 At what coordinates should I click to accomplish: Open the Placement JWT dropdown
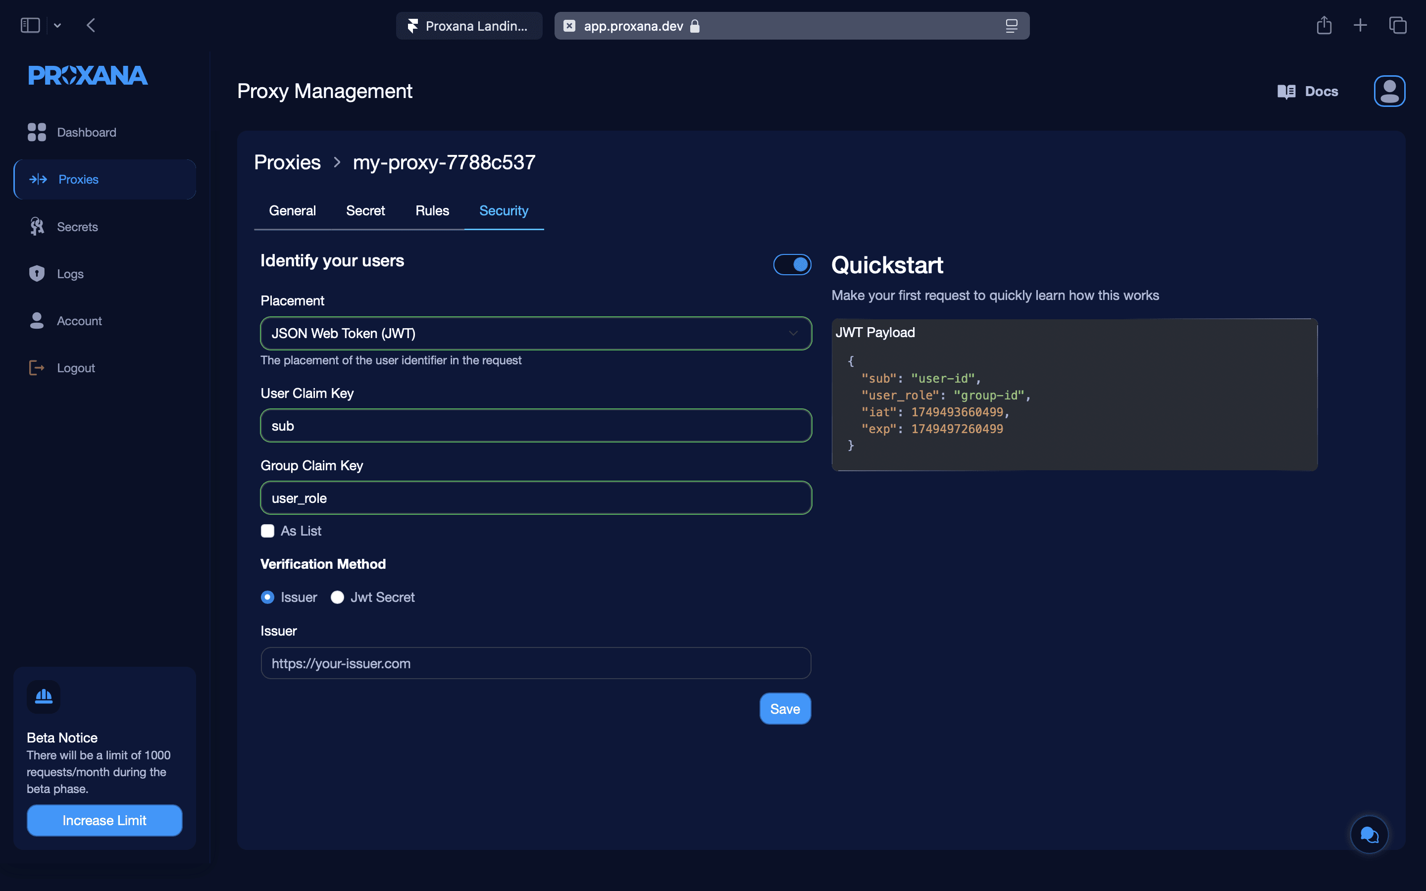click(536, 334)
